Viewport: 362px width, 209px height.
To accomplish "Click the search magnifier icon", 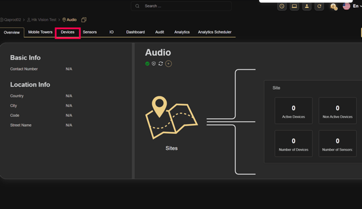I will coord(138,6).
